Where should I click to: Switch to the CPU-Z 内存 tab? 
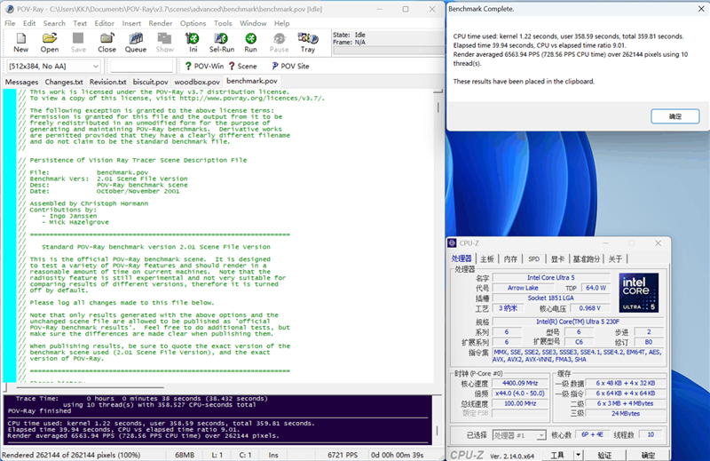point(510,258)
